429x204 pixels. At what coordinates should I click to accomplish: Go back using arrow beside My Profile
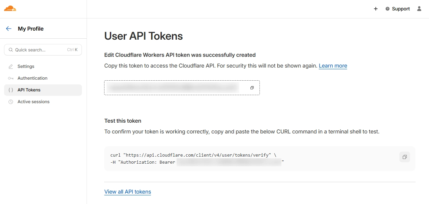click(x=9, y=29)
